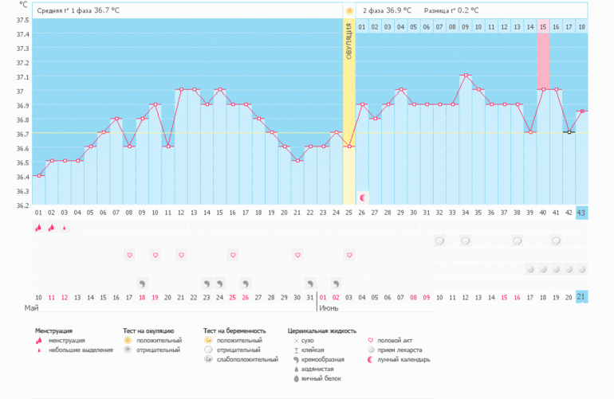This screenshot has height=399, width=614.
Task: Select the intercourse heart icon on cycle day 08
Action: coord(129,255)
